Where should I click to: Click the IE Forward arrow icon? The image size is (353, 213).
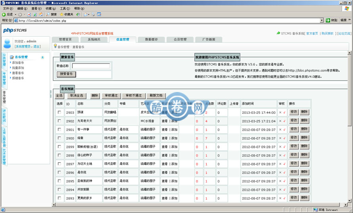[20, 14]
